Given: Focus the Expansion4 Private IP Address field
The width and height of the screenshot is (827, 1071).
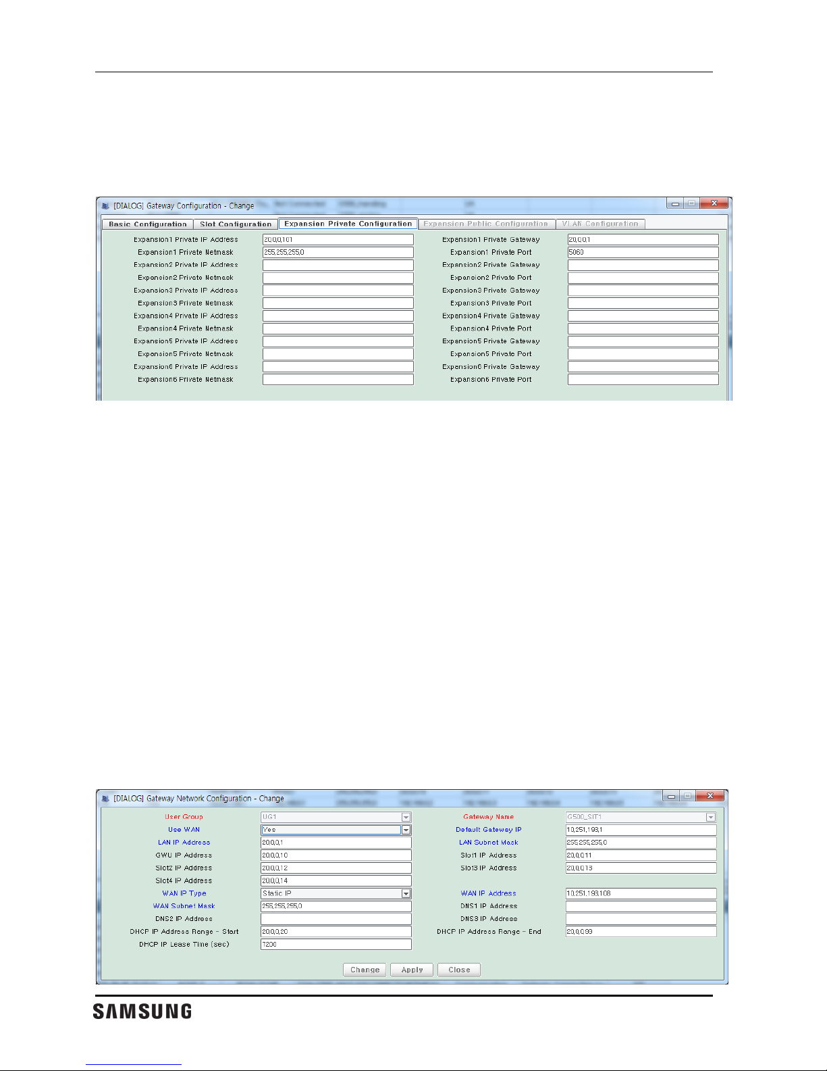Looking at the screenshot, I should [x=338, y=316].
